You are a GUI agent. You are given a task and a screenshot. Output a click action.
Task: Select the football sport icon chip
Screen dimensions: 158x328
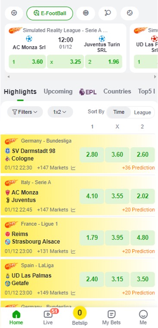coord(14,13)
